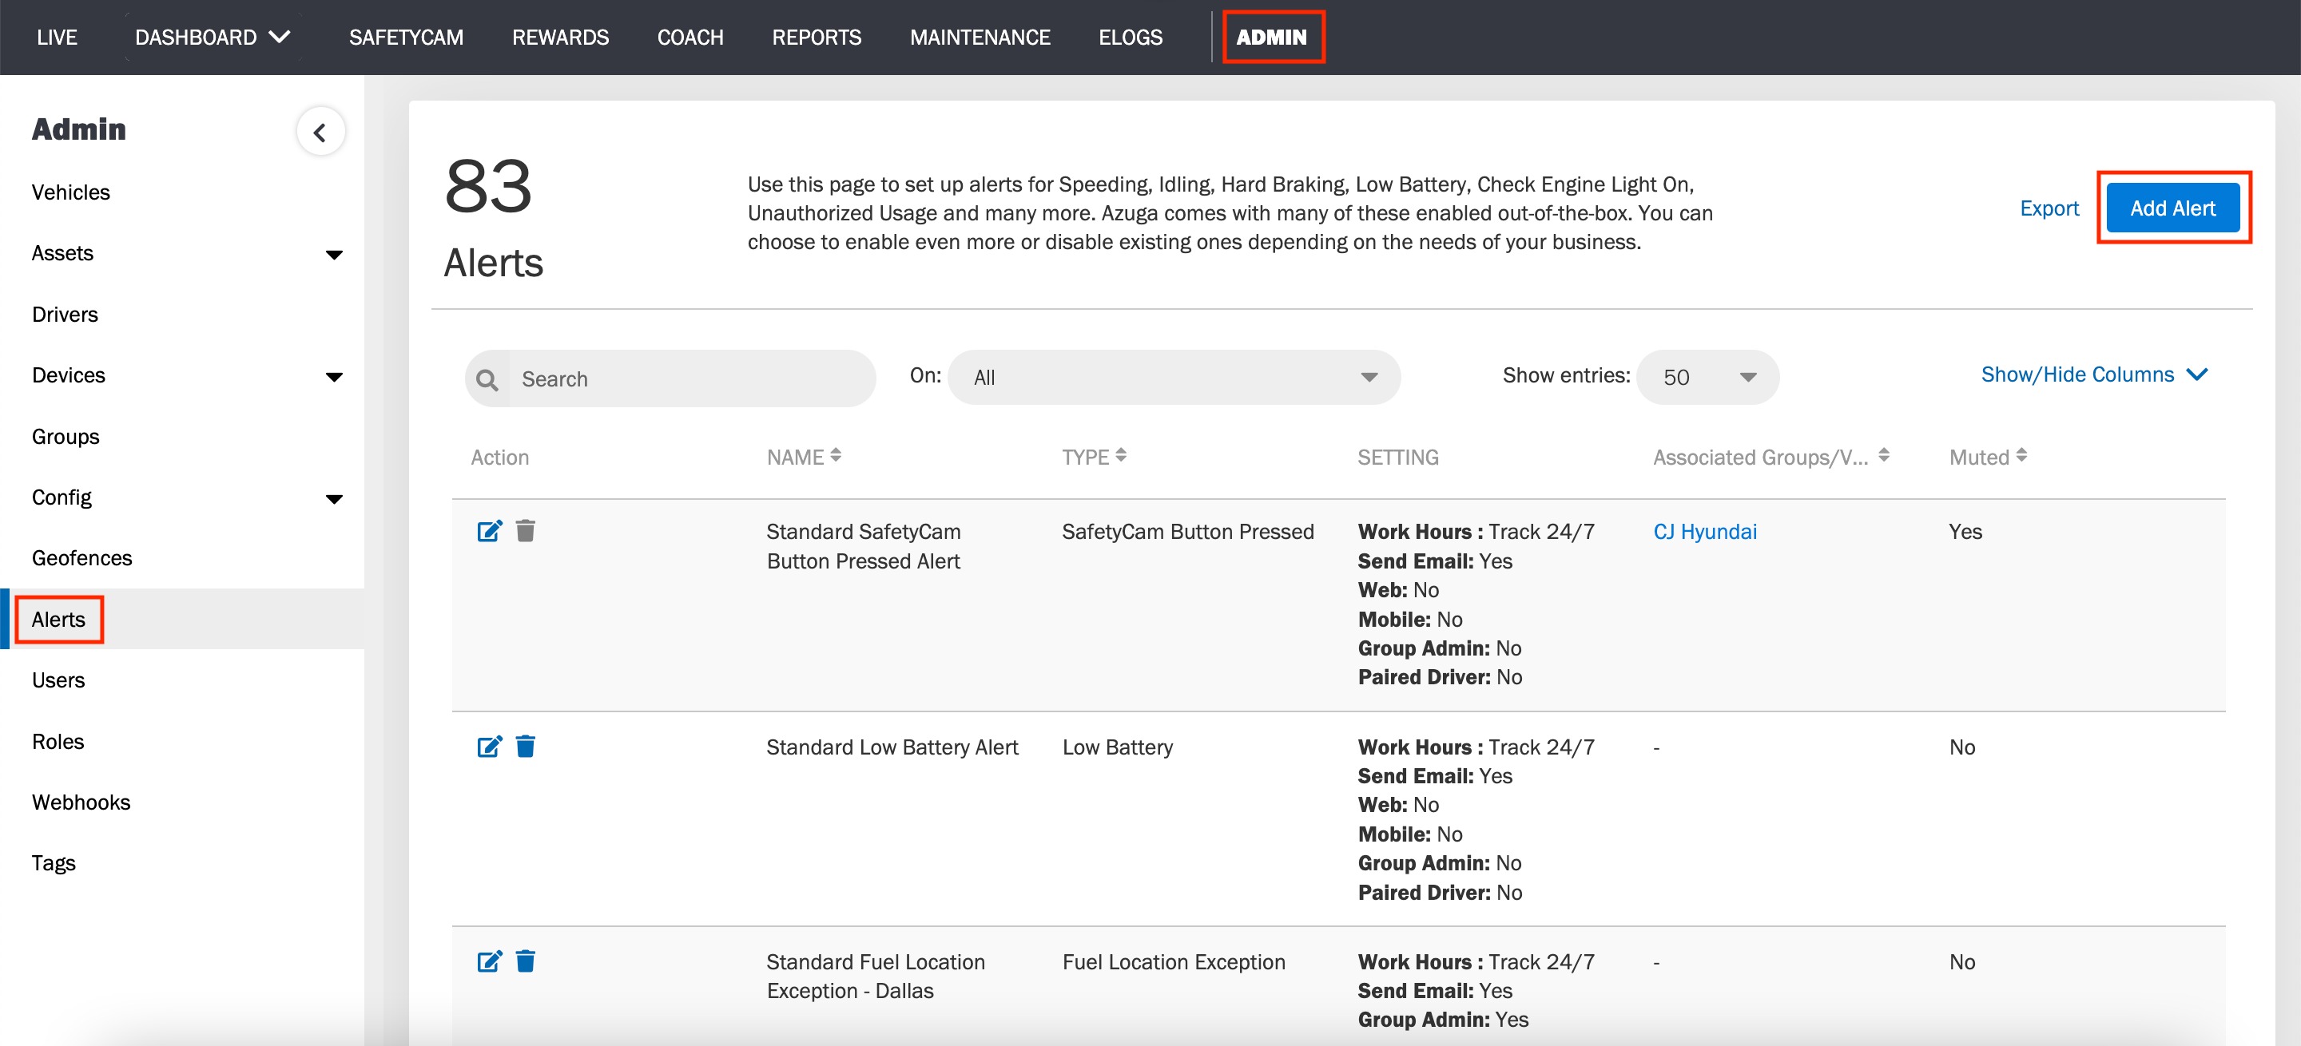Open the MAINTENANCE tab
The width and height of the screenshot is (2301, 1046).
point(980,38)
